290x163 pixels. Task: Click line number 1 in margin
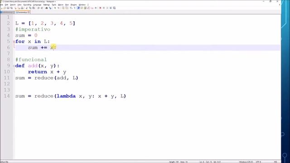8,17
